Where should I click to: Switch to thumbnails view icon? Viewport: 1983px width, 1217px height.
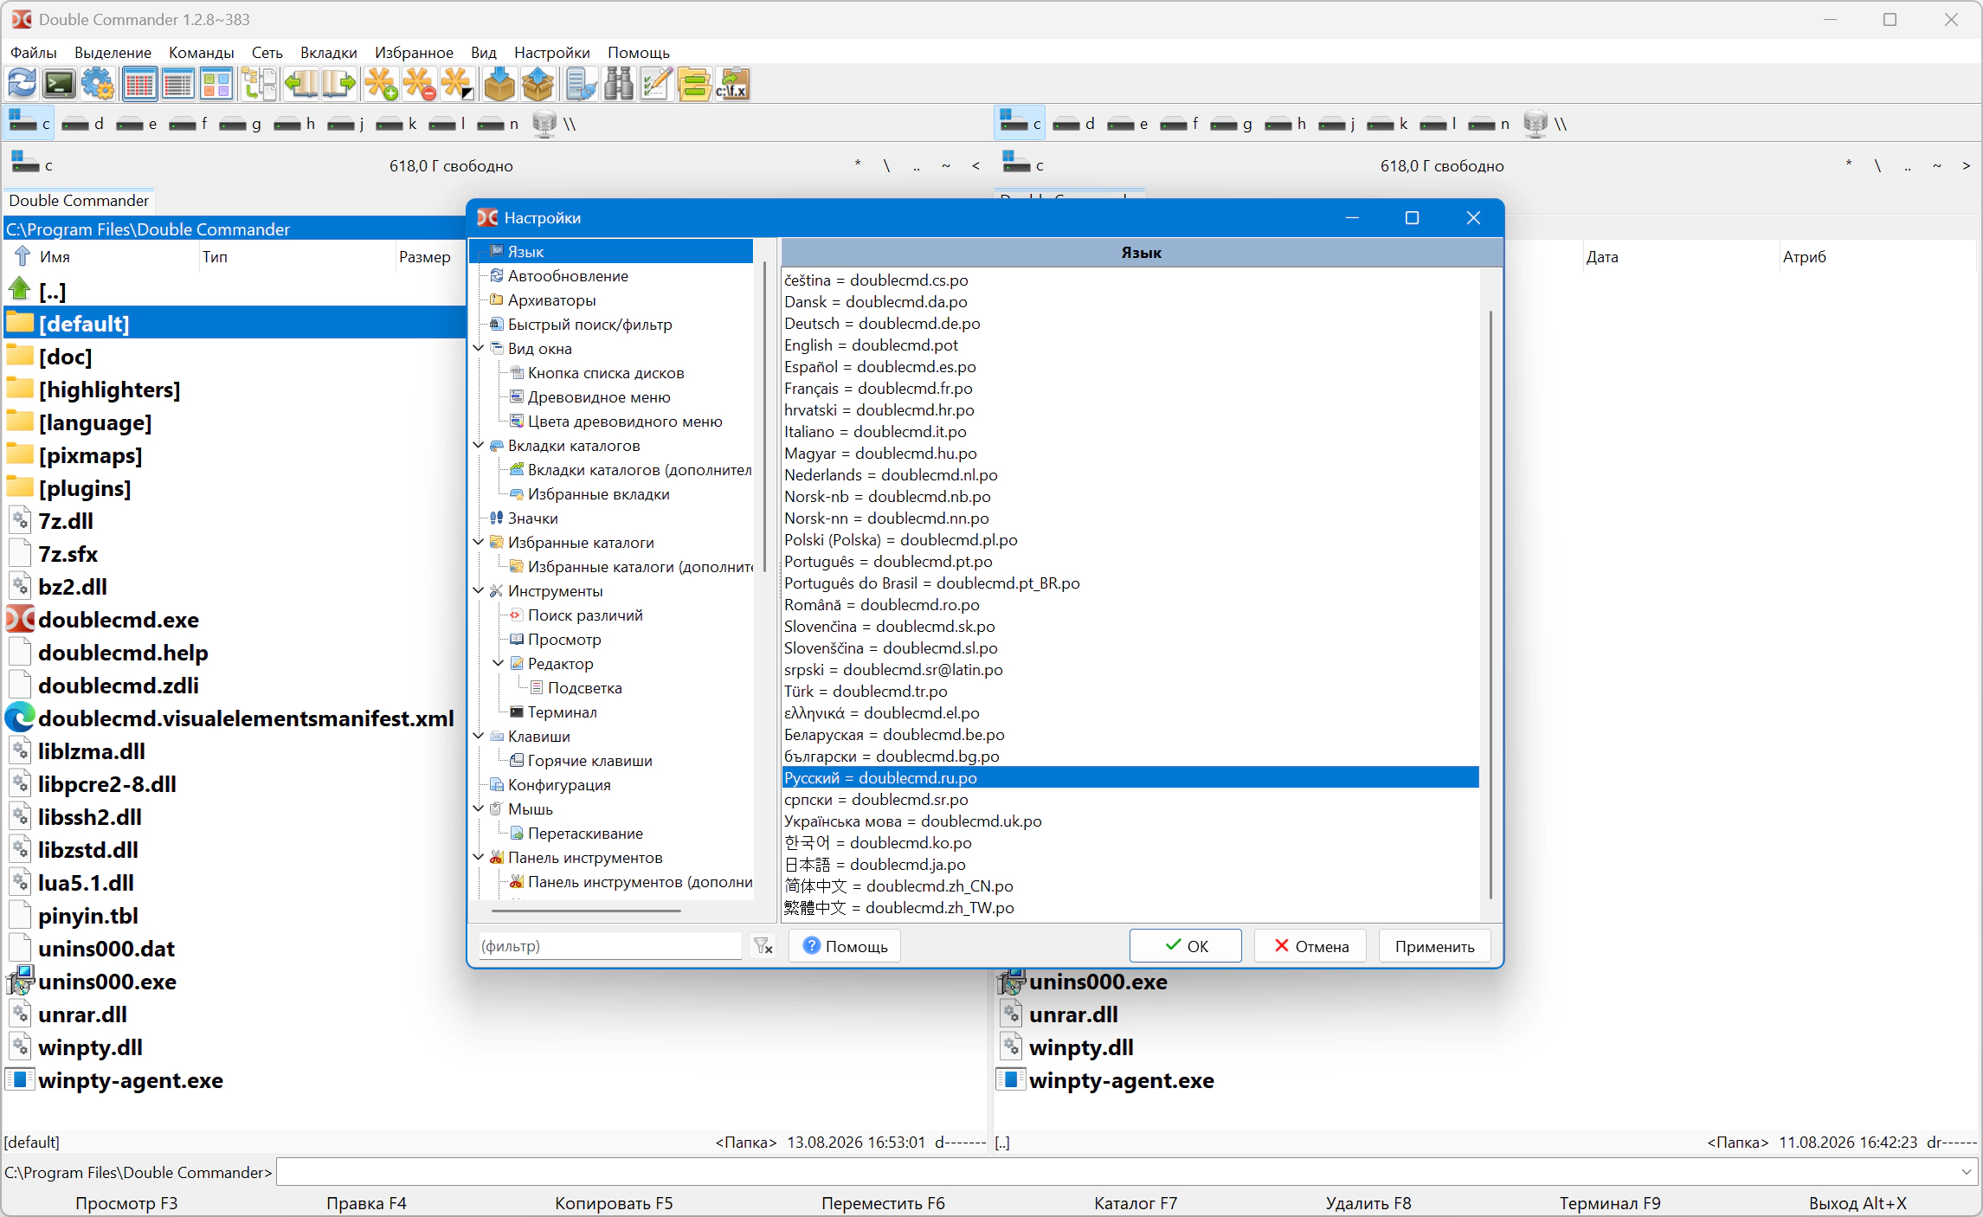click(x=216, y=84)
